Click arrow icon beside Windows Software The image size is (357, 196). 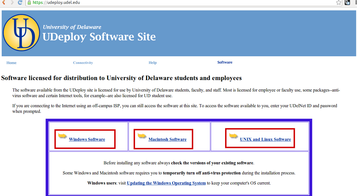63,136
